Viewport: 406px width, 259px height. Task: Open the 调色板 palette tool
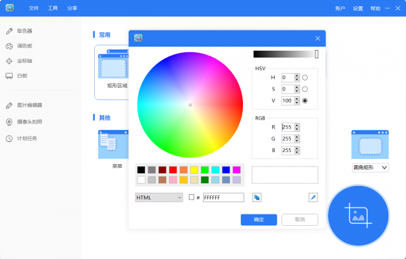(x=19, y=46)
